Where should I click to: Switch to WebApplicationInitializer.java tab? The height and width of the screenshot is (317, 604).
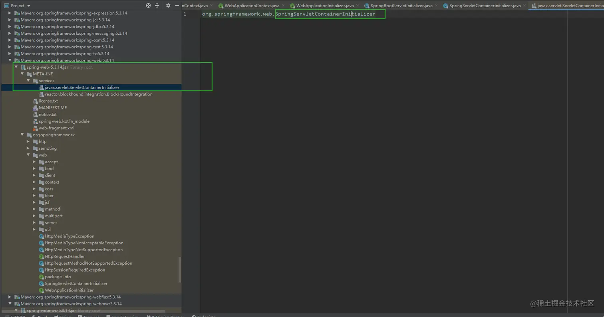[x=325, y=6]
